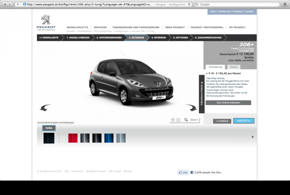Open SERVICES menu
Image resolution: width=290 pixels, height=195 pixels.
point(100,27)
